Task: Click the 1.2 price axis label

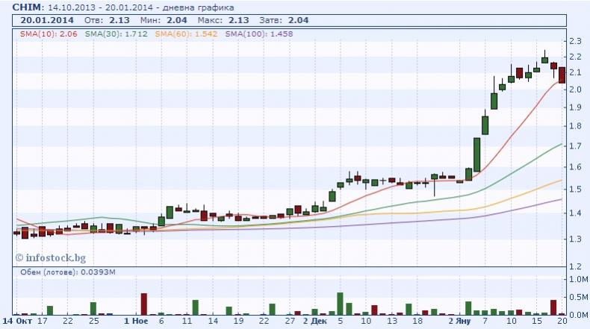Action: point(575,266)
